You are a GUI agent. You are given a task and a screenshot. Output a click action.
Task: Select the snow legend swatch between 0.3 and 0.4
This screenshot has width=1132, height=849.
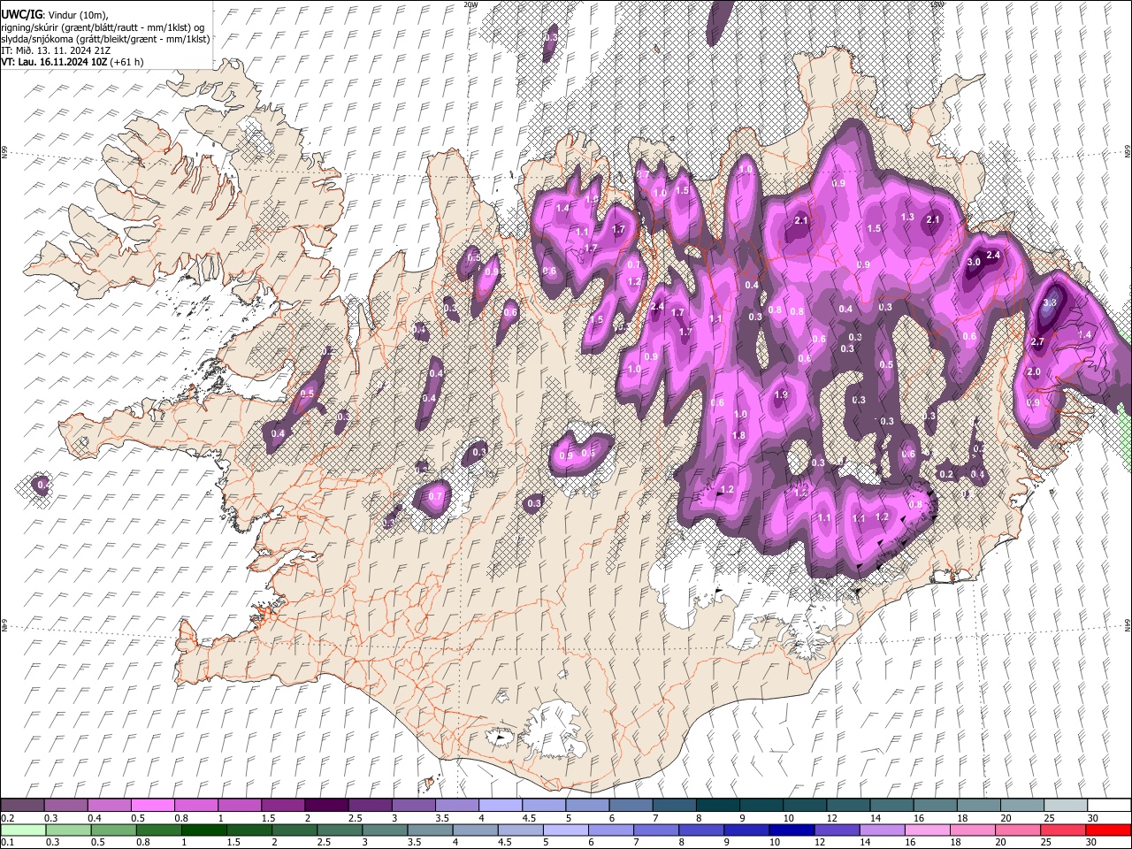(65, 805)
